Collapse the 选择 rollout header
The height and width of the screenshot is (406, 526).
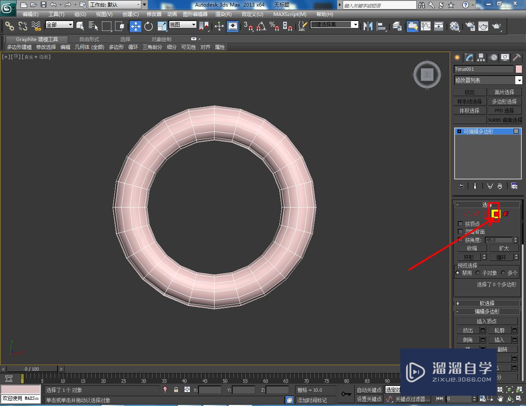(487, 205)
